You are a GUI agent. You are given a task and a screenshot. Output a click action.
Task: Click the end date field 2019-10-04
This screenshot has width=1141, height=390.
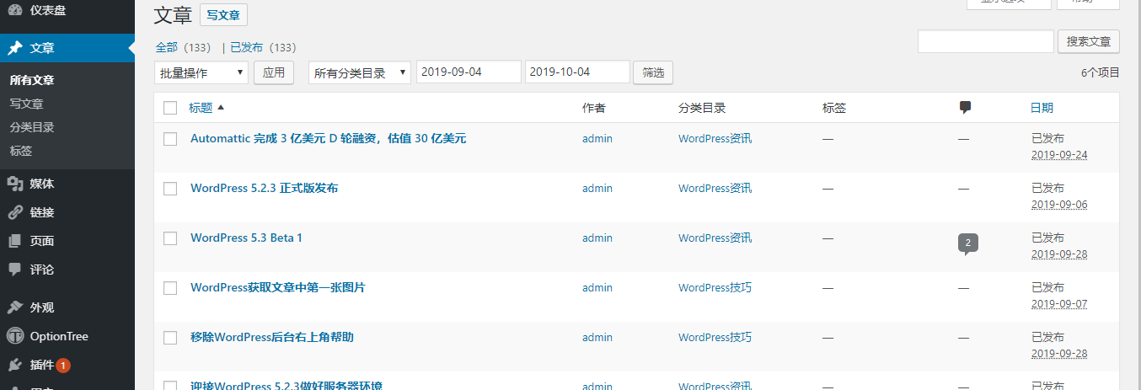577,72
